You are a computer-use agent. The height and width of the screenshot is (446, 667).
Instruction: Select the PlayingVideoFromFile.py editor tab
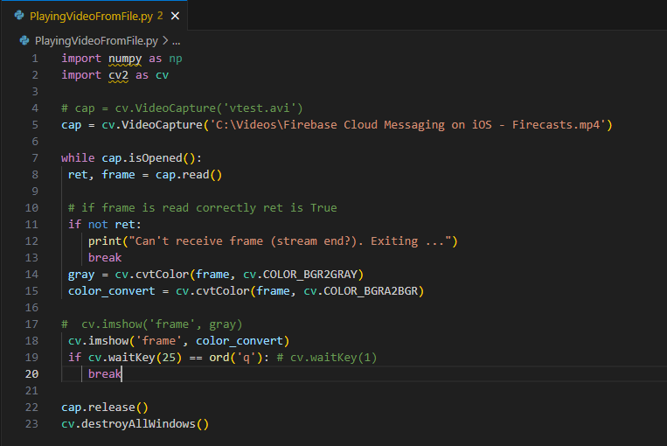pos(94,16)
